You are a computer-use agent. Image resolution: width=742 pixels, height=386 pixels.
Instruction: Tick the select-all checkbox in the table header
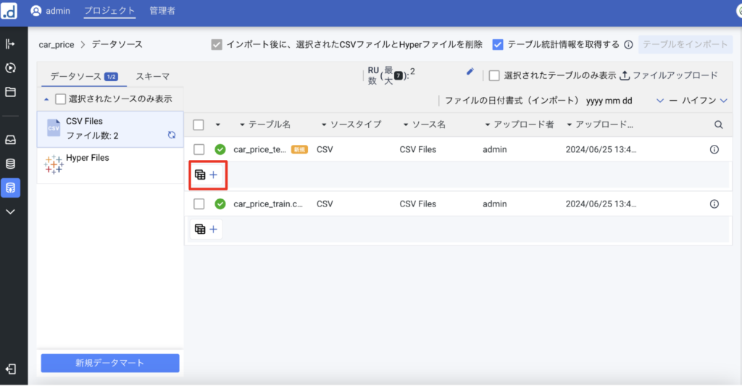(x=199, y=125)
